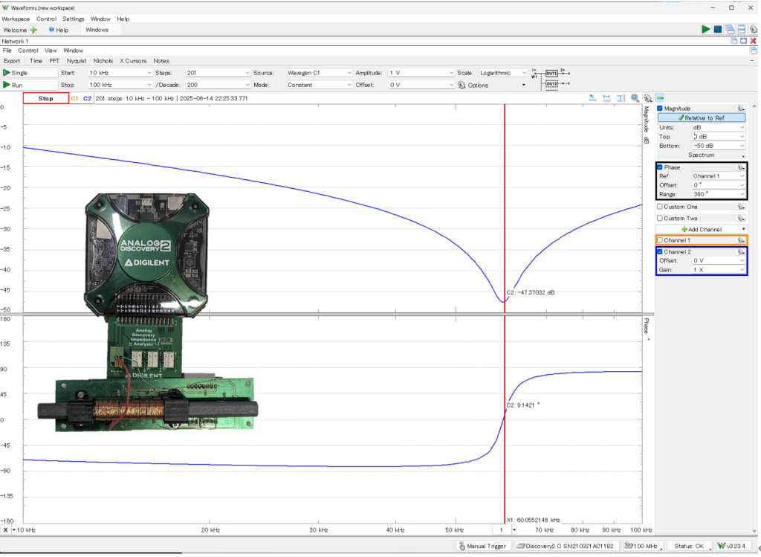Click the green Run all instruments icon
761x557 pixels.
[x=706, y=30]
